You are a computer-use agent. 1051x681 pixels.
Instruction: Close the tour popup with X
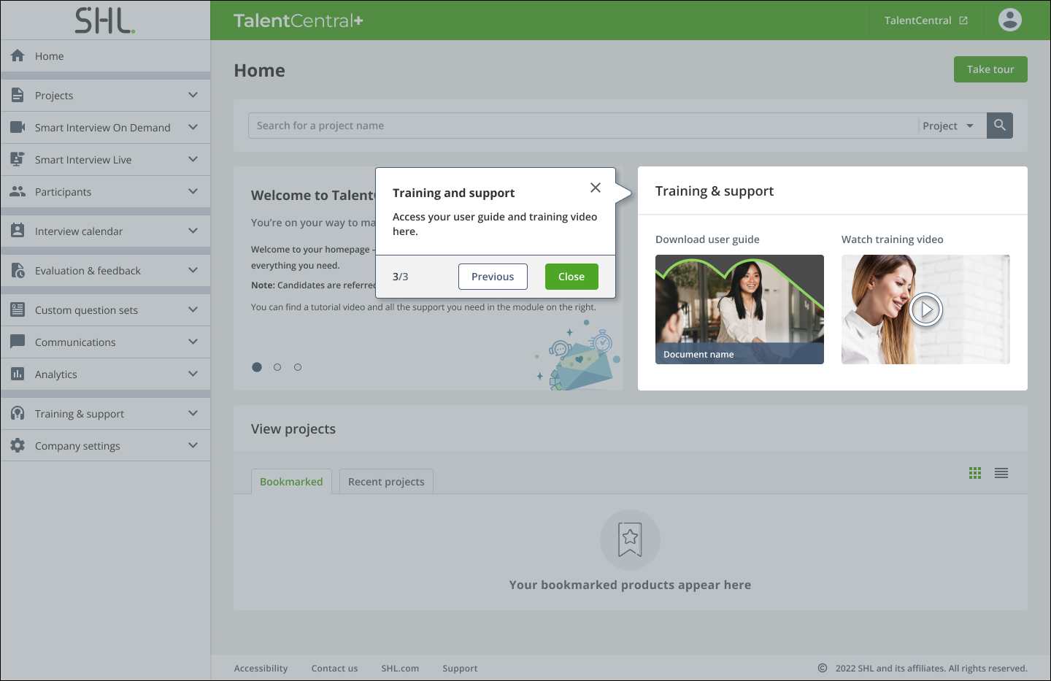point(596,188)
